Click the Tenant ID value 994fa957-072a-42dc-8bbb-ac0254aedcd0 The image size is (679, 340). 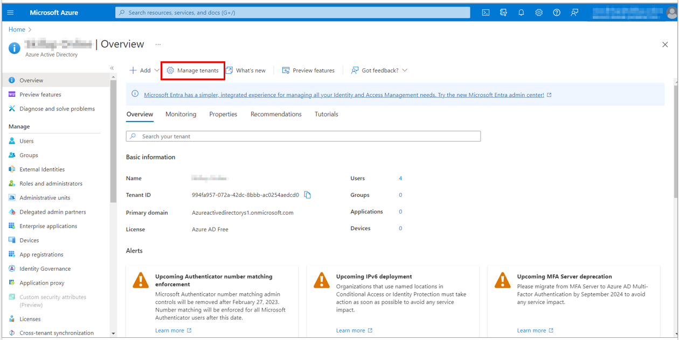tap(245, 195)
